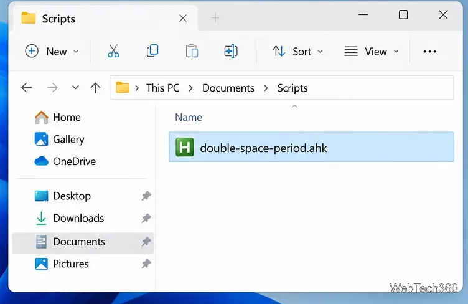The width and height of the screenshot is (468, 304).
Task: Sort by the Name column header
Action: 189,117
